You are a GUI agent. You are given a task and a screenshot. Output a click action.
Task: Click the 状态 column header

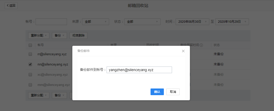coord(217,45)
